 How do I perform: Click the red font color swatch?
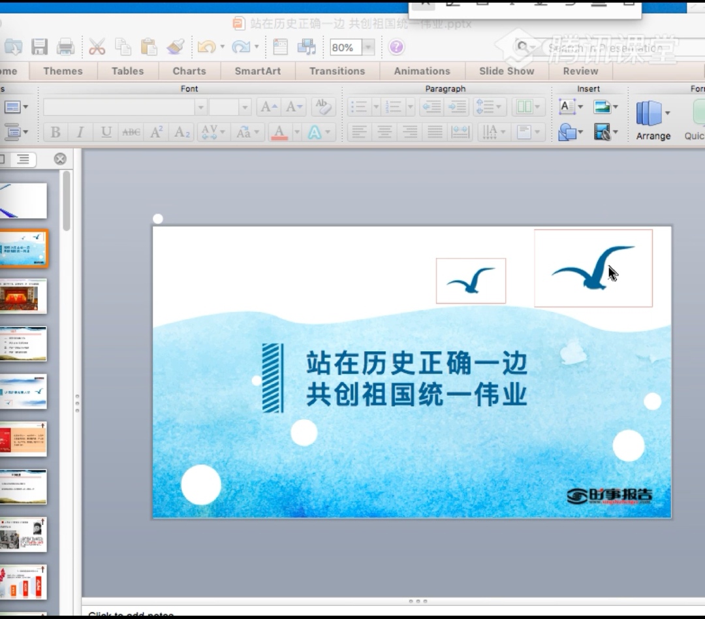[x=279, y=133]
